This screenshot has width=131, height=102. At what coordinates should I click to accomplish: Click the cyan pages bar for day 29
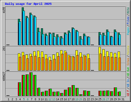pos(116,38)
